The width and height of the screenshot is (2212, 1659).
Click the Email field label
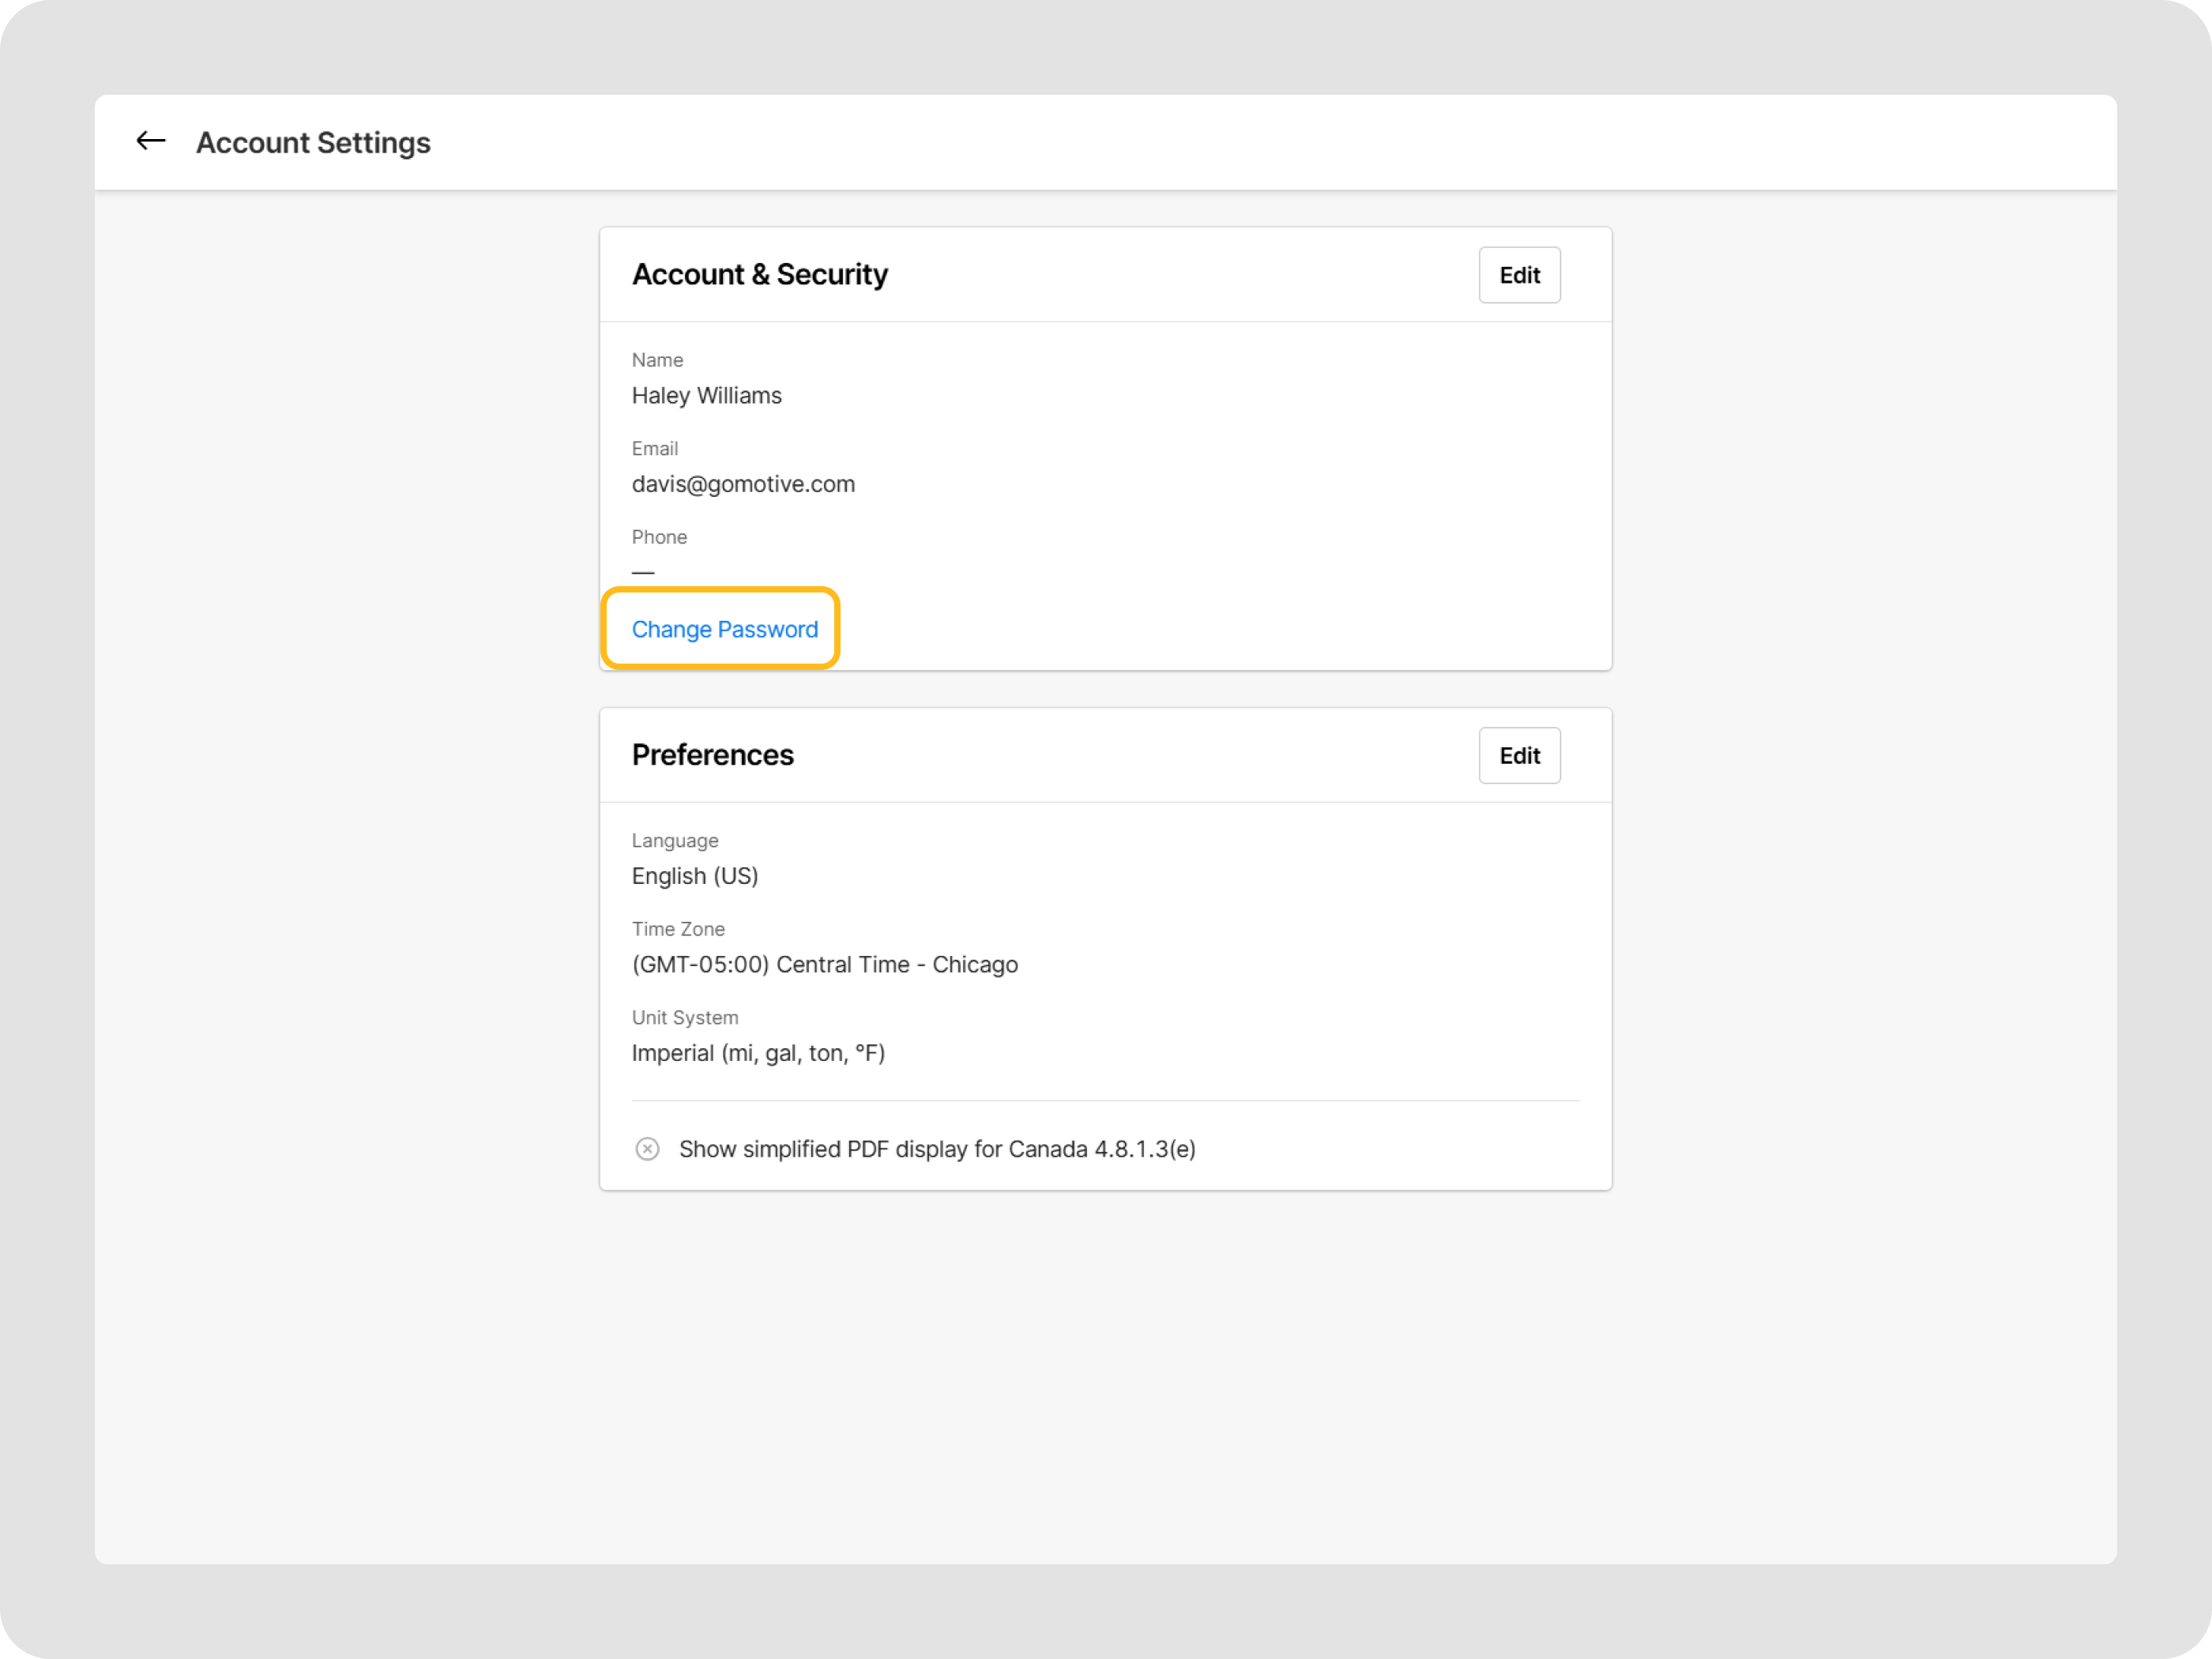click(654, 449)
